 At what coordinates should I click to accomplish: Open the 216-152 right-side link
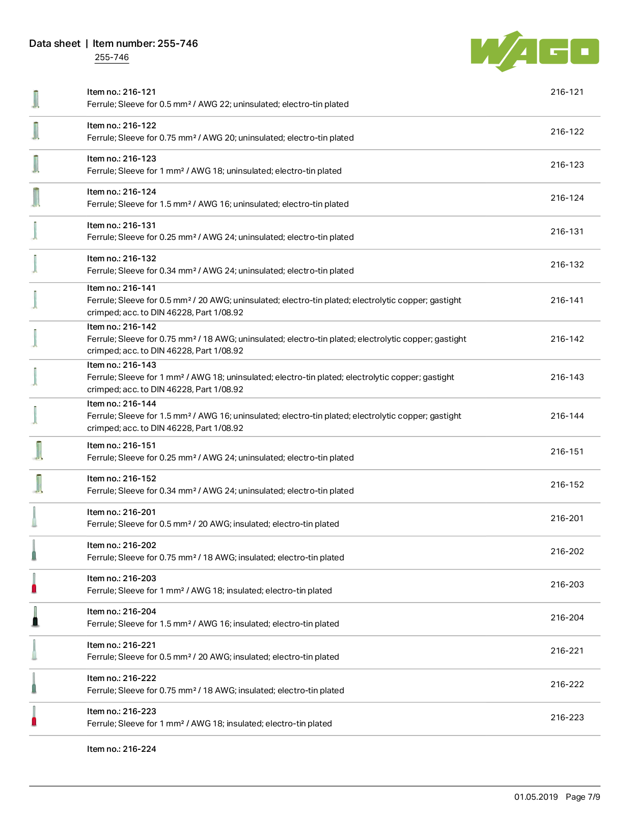click(x=567, y=485)
